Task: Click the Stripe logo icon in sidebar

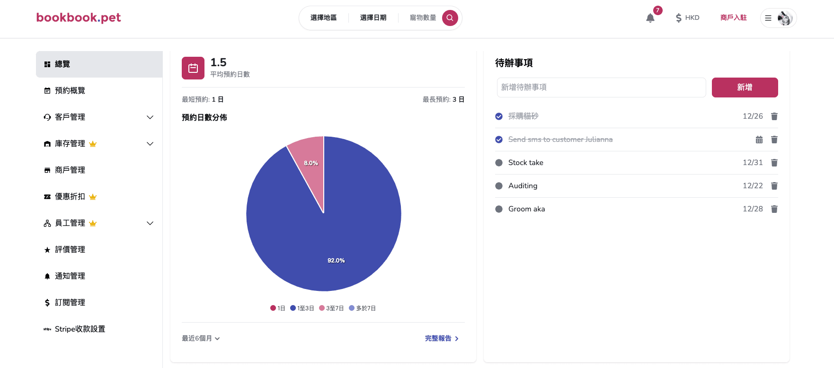Action: (47, 329)
